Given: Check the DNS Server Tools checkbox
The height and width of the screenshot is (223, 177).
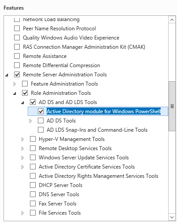Looking at the screenshot, I should [33, 194].
